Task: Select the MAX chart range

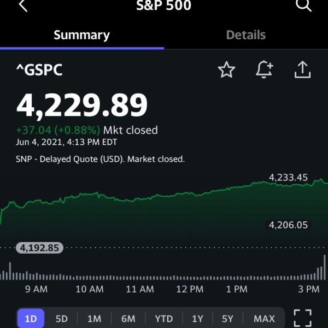Action: click(264, 319)
